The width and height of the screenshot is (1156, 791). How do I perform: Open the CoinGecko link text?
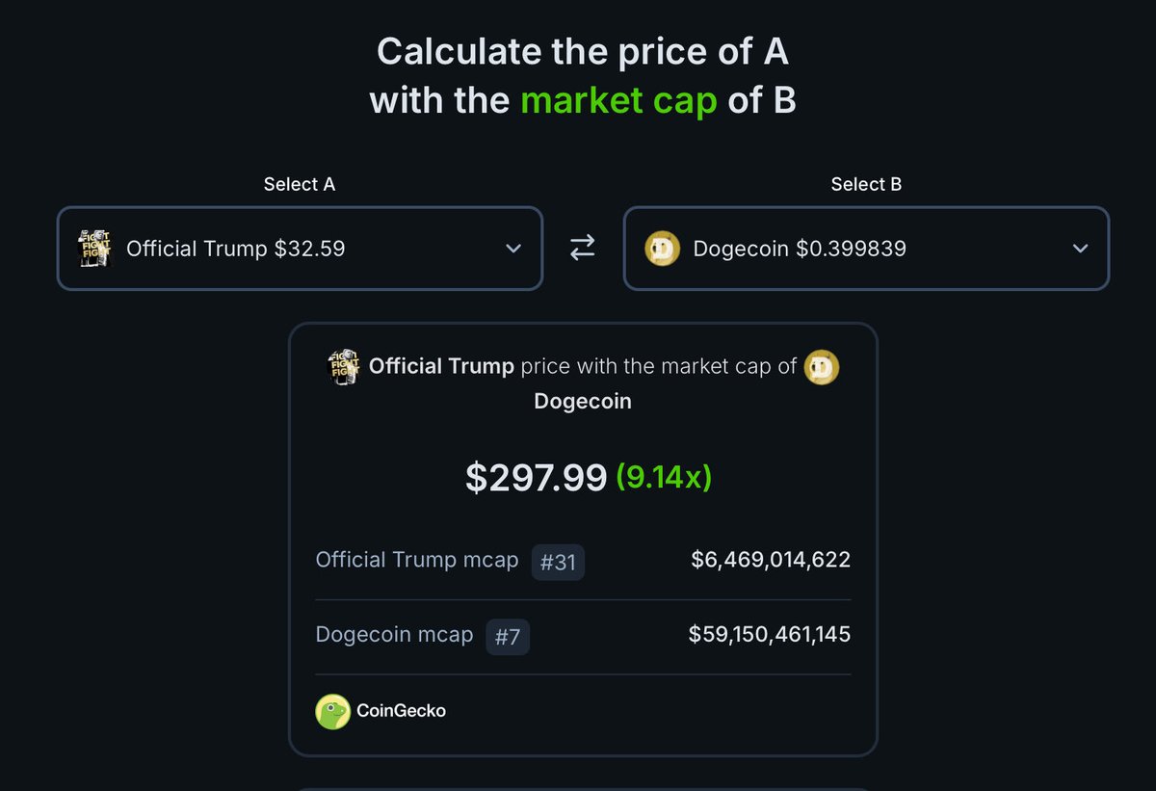pos(401,711)
